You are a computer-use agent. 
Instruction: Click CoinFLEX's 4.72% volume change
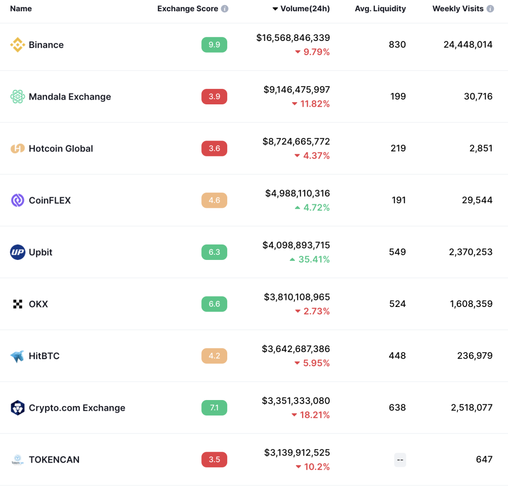[312, 208]
